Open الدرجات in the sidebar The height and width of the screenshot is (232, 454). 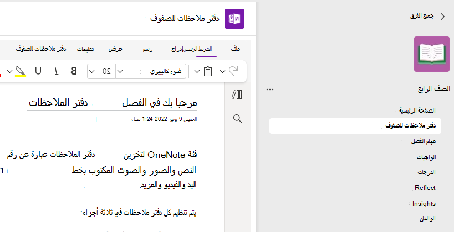pos(426,172)
